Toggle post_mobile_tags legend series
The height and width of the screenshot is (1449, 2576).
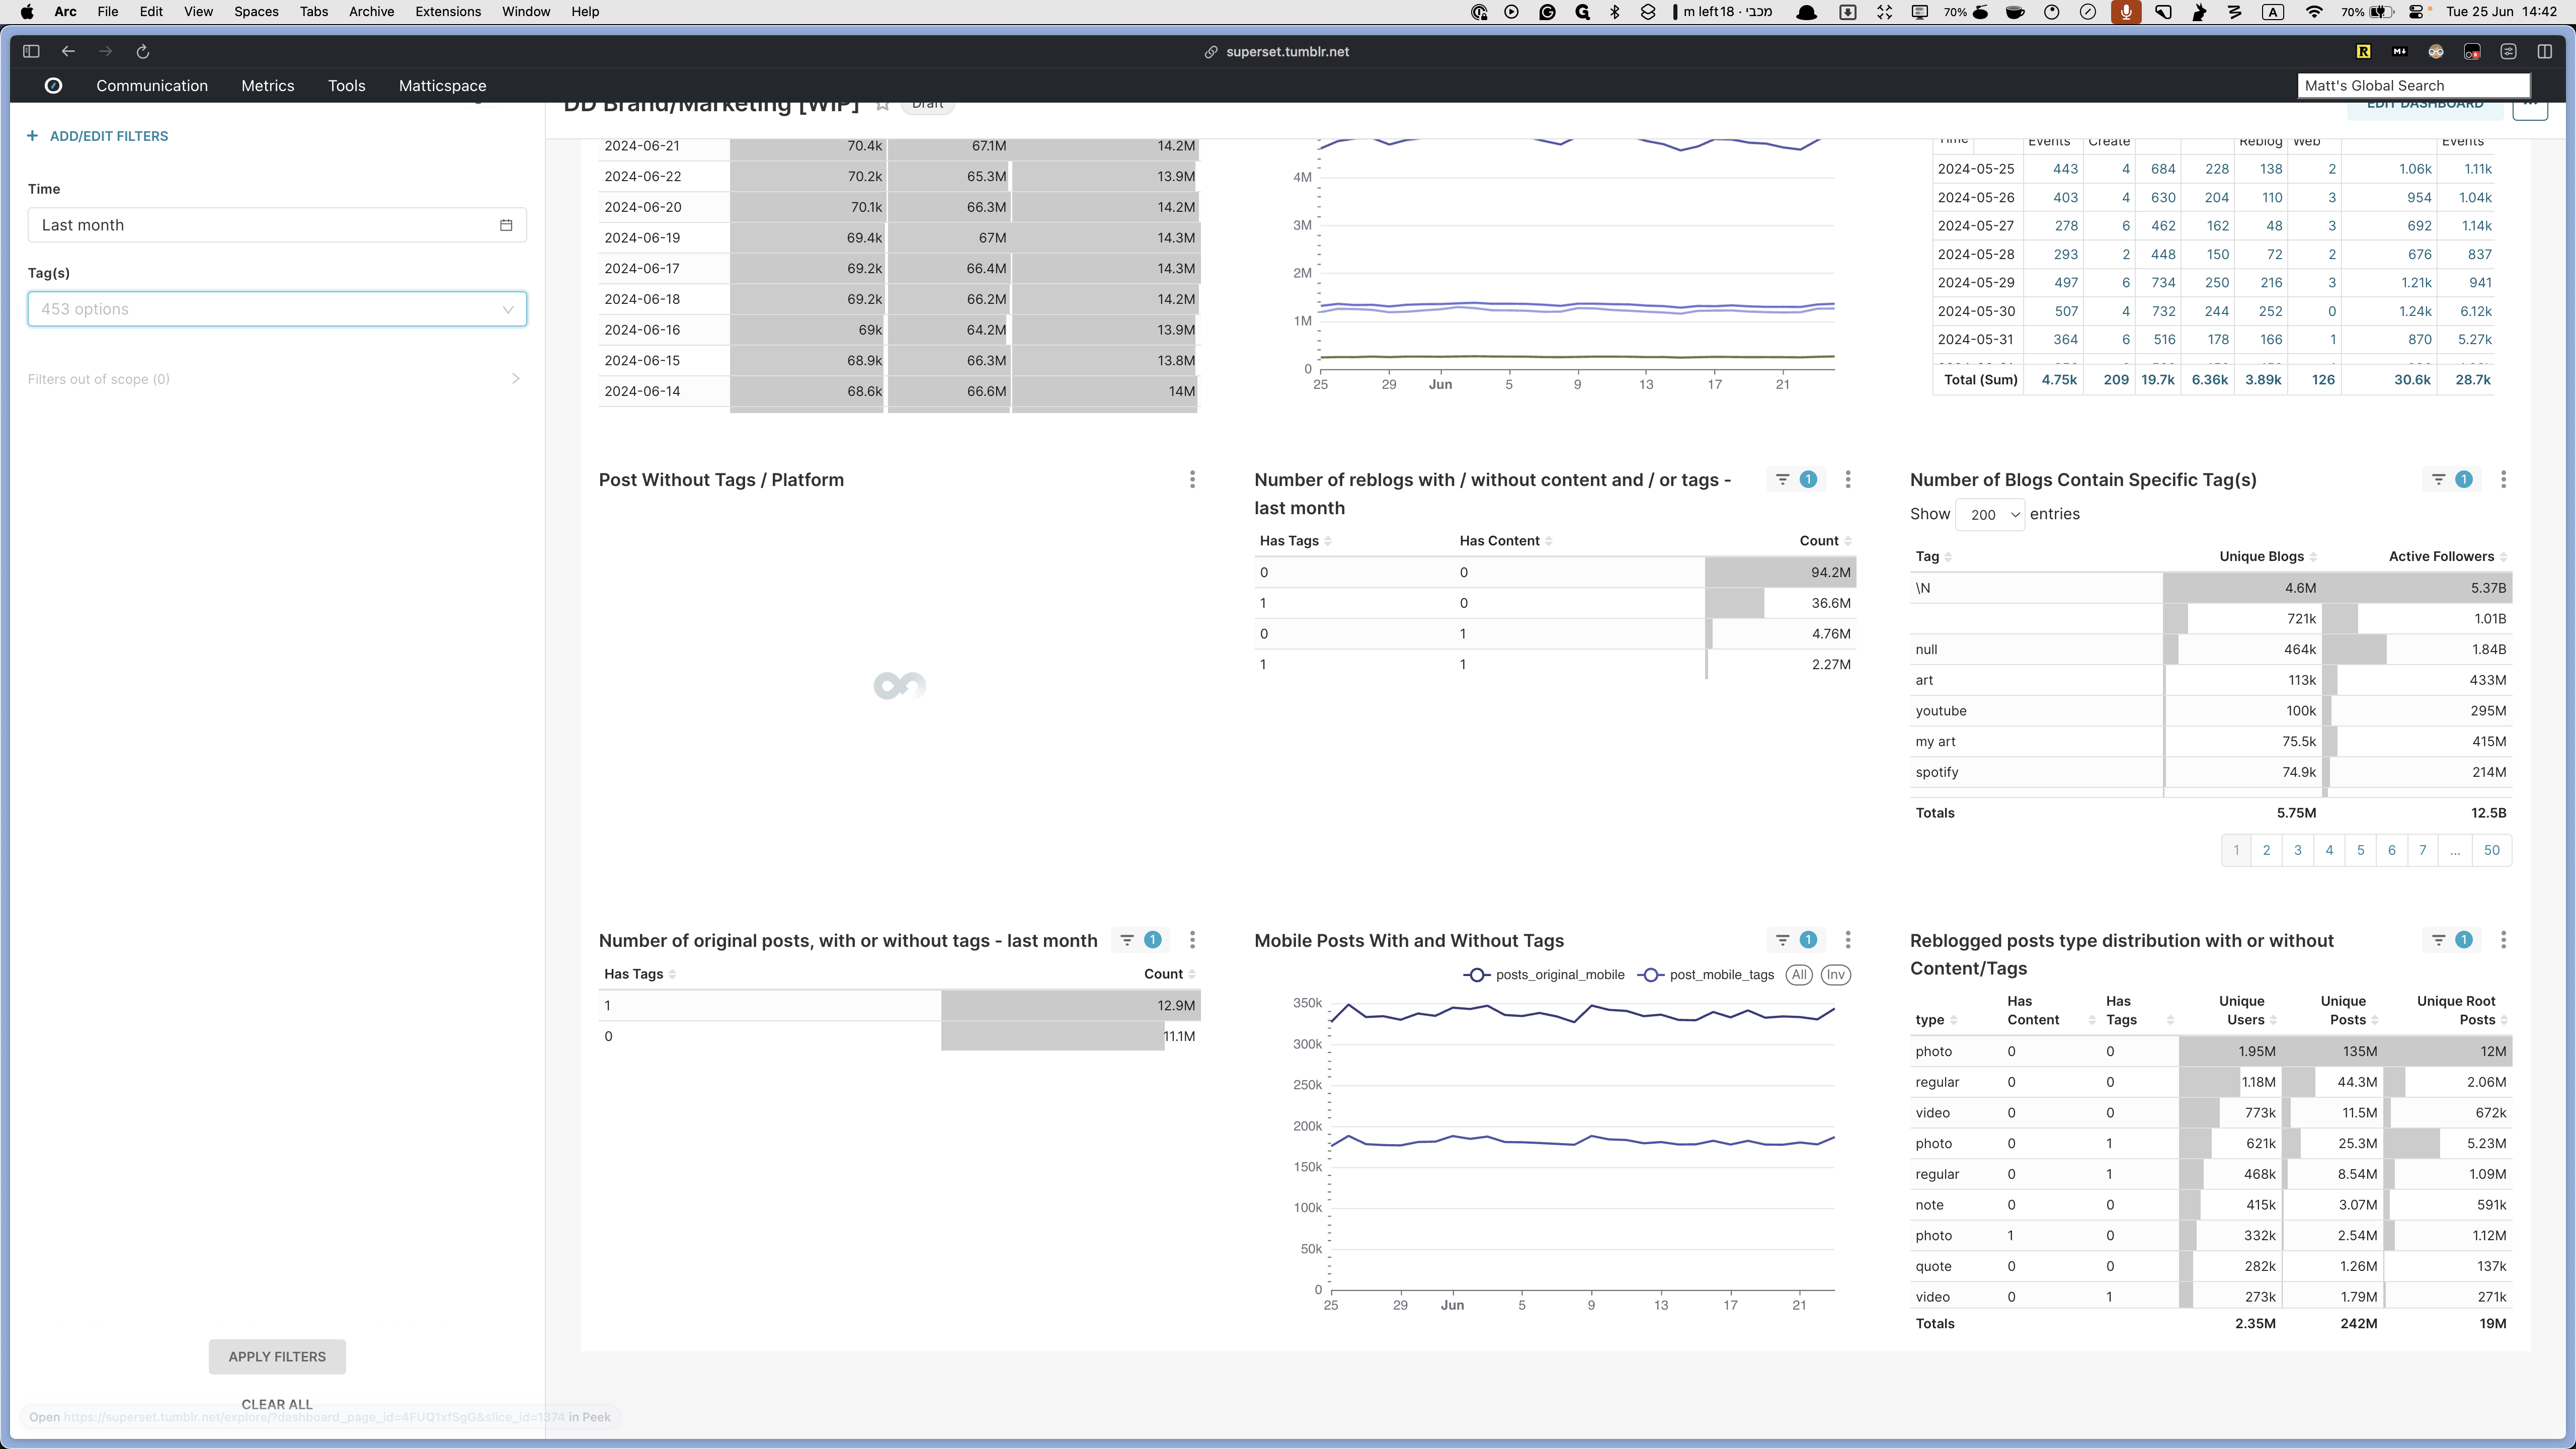tap(1706, 975)
